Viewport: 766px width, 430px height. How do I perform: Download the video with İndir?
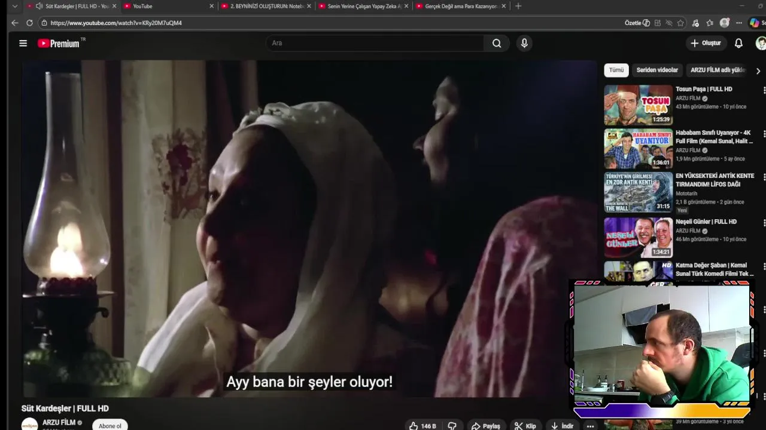coord(562,426)
